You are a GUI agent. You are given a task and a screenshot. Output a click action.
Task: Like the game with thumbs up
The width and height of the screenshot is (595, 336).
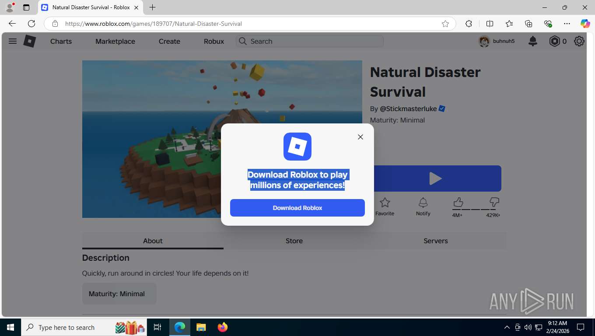(x=458, y=202)
